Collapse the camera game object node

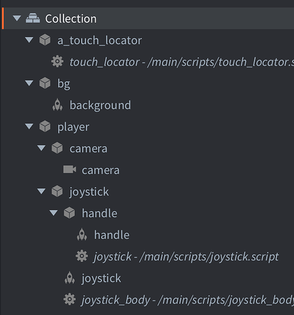(42, 148)
